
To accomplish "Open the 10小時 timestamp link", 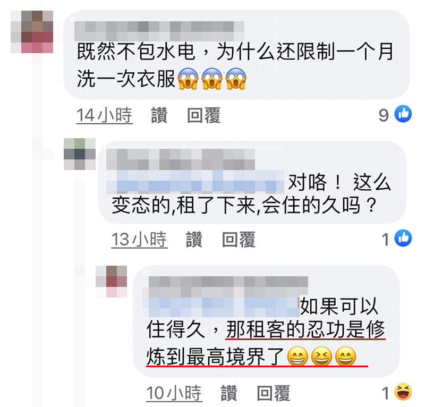I will [174, 393].
